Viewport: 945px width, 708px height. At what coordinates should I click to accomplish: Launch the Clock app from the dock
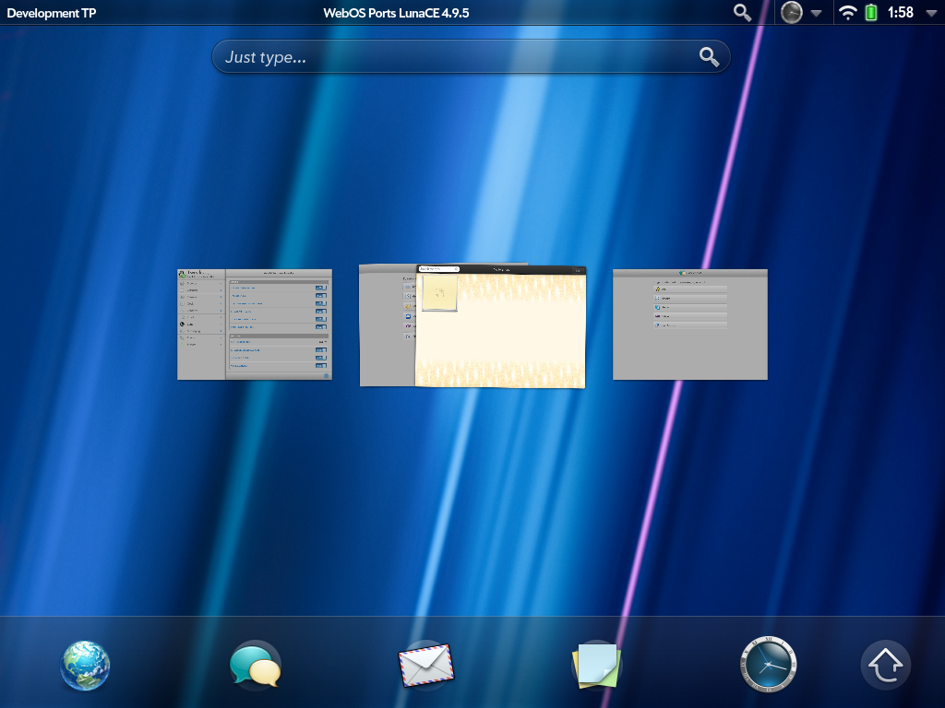[x=768, y=665]
